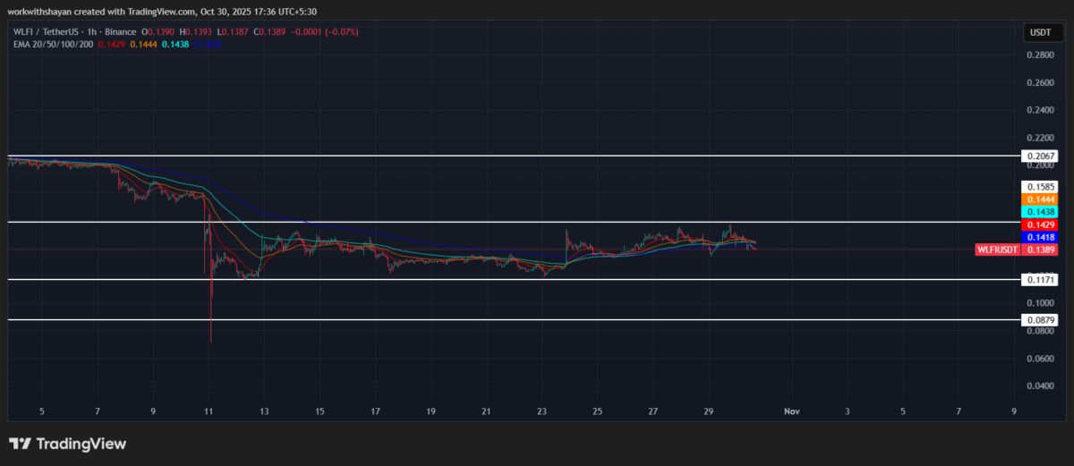
Task: Select the 0.1171 horizontal line label
Action: (x=1040, y=280)
